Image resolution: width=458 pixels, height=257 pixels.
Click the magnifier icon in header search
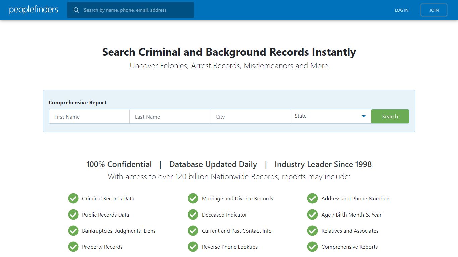click(x=76, y=10)
